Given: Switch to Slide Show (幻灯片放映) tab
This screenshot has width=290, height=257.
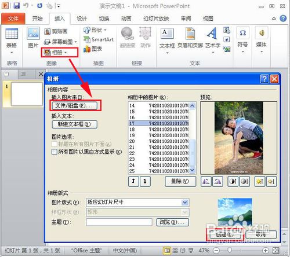Looking at the screenshot, I should [156, 19].
